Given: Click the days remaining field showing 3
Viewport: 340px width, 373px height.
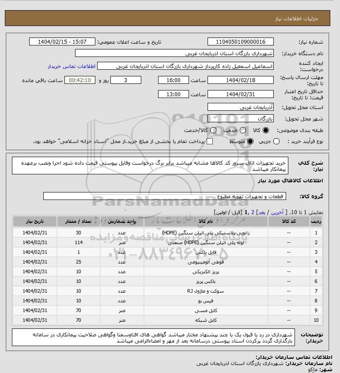Looking at the screenshot, I should pyautogui.click(x=126, y=80).
